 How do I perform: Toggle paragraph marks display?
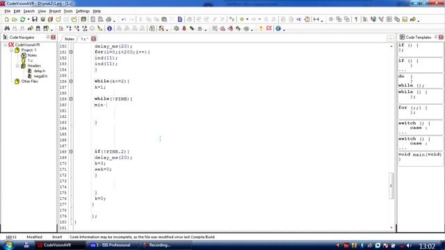pos(356,19)
